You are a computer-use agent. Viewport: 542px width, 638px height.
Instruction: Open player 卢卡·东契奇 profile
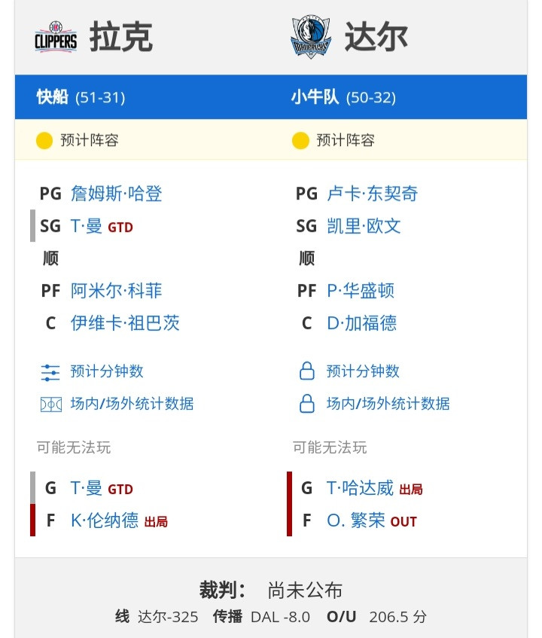tap(373, 194)
